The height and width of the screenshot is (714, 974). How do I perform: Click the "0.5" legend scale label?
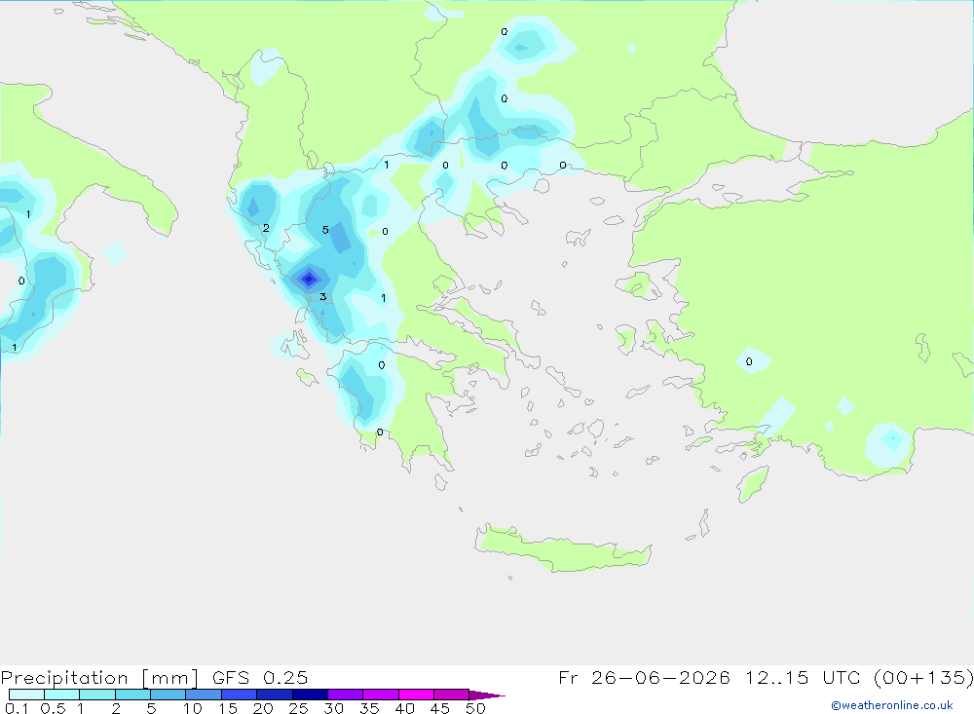coord(53,708)
